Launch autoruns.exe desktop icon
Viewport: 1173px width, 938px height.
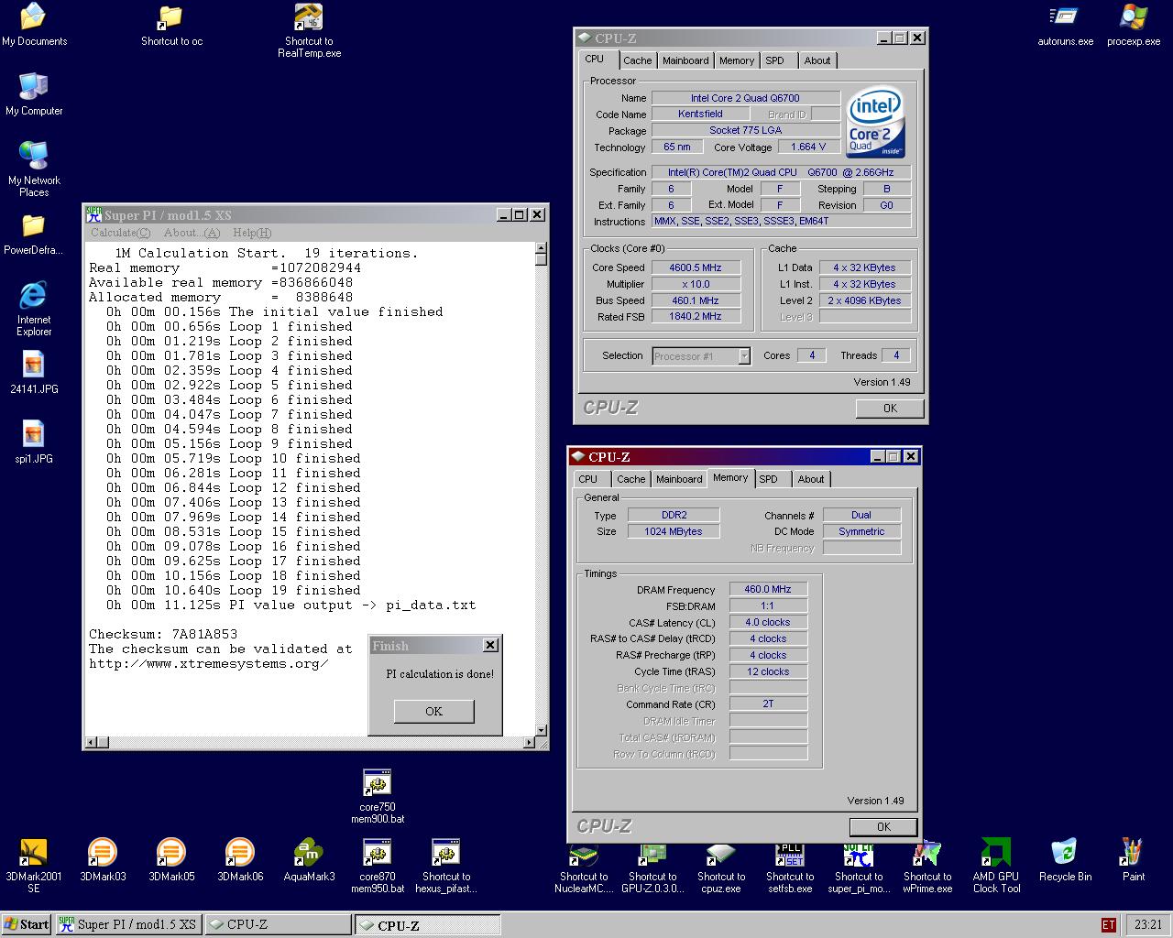click(1065, 25)
